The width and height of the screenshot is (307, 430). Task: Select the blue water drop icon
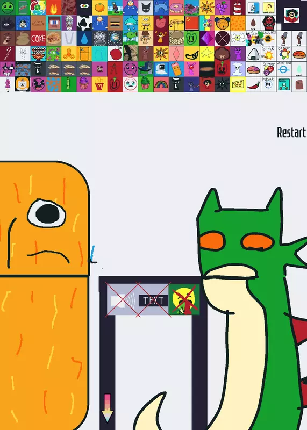[84, 39]
